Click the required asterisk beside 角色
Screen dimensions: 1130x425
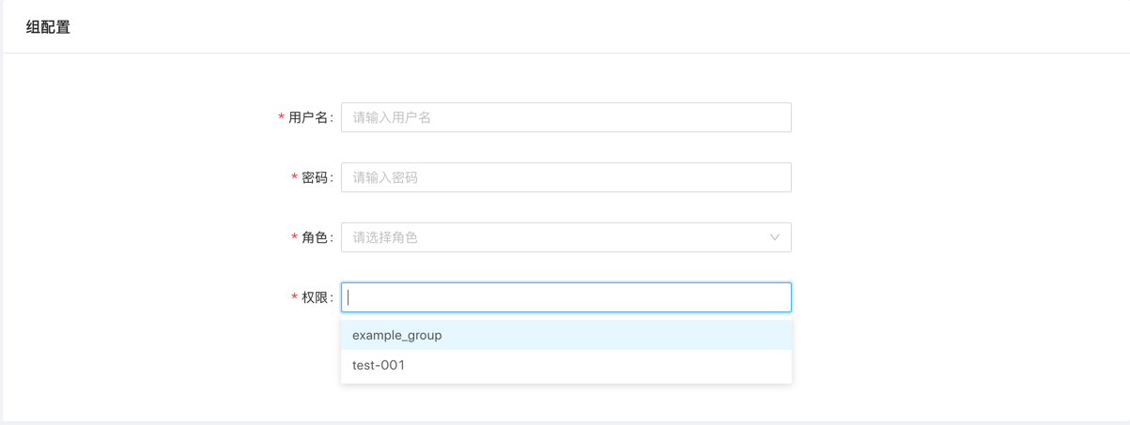[x=294, y=238]
